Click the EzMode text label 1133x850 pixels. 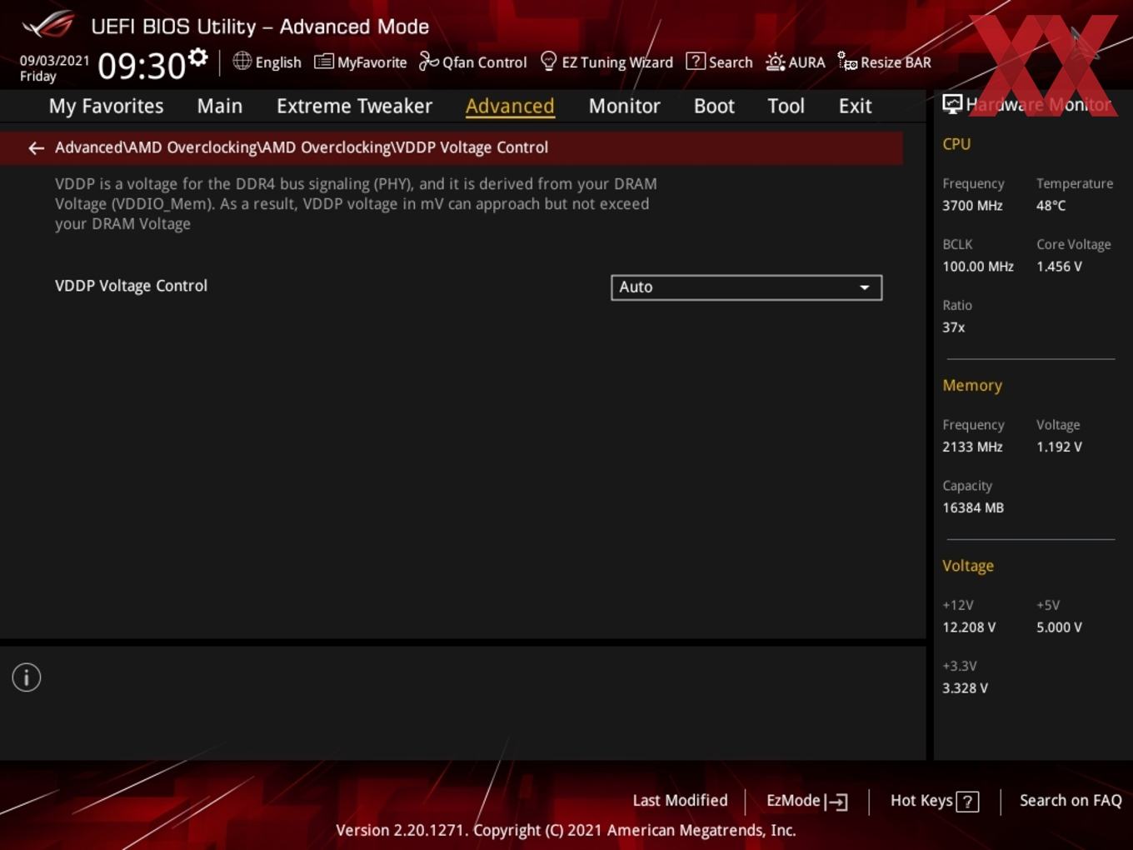pos(793,800)
